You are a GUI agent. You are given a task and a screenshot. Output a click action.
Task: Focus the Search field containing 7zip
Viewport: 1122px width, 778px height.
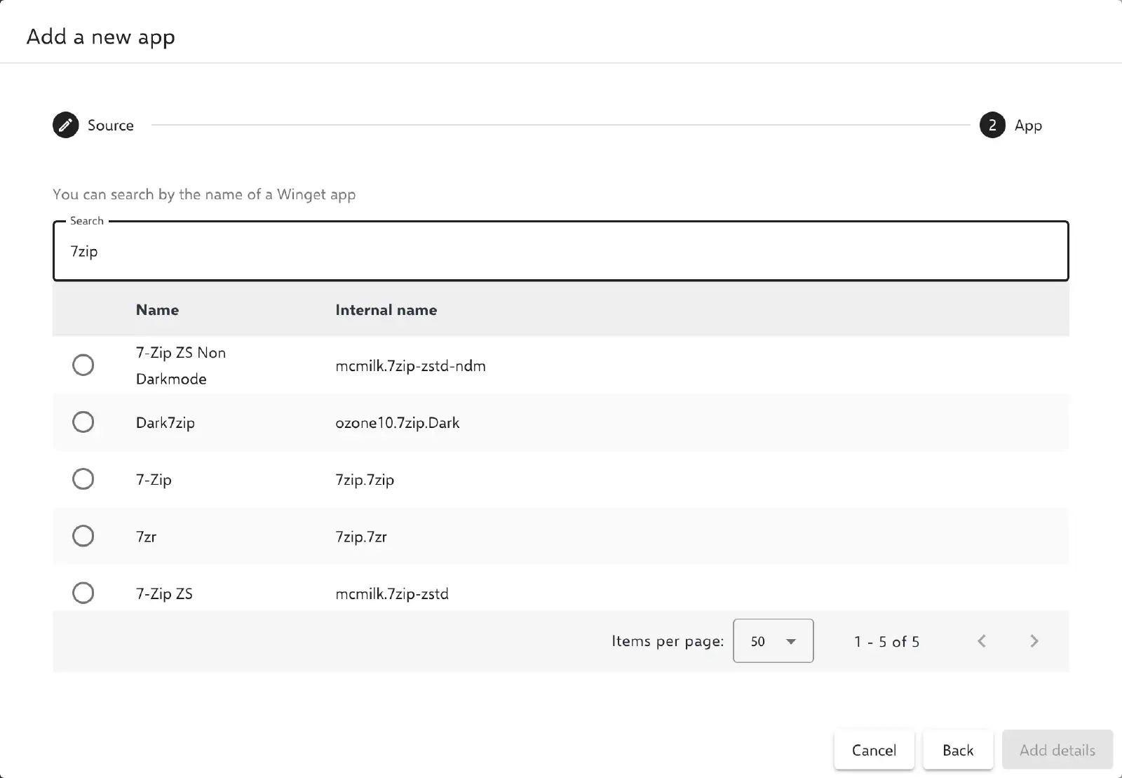click(561, 251)
